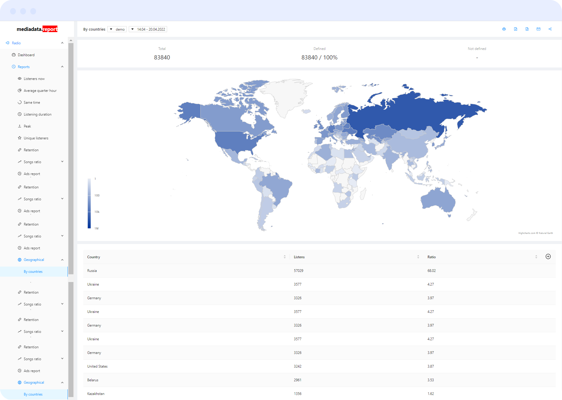This screenshot has width=562, height=400.
Task: Add a column with the plus circle icon
Action: [548, 256]
